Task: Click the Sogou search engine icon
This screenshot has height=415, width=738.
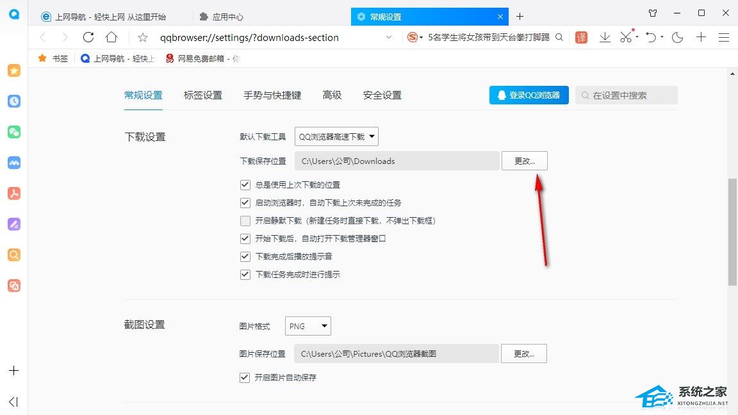Action: click(413, 37)
